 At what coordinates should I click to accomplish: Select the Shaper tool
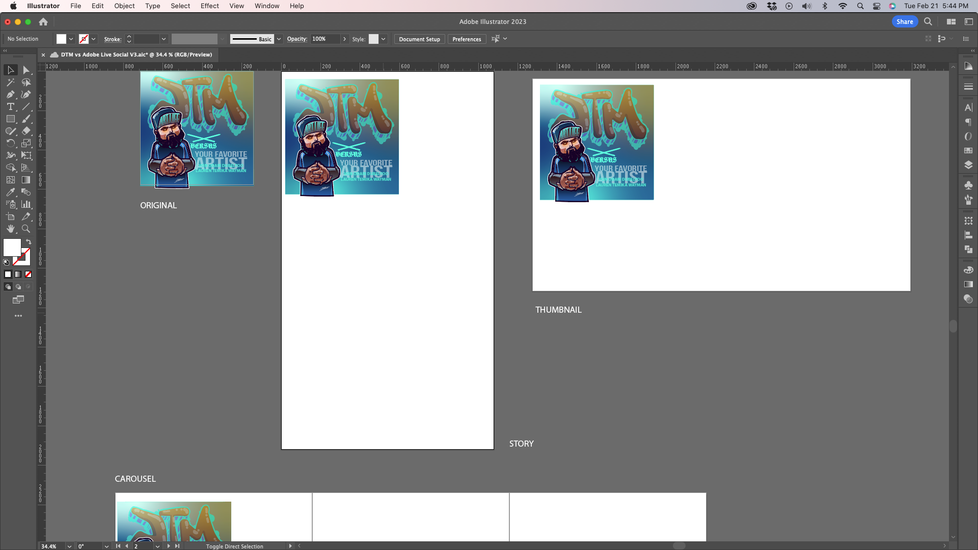(x=11, y=131)
